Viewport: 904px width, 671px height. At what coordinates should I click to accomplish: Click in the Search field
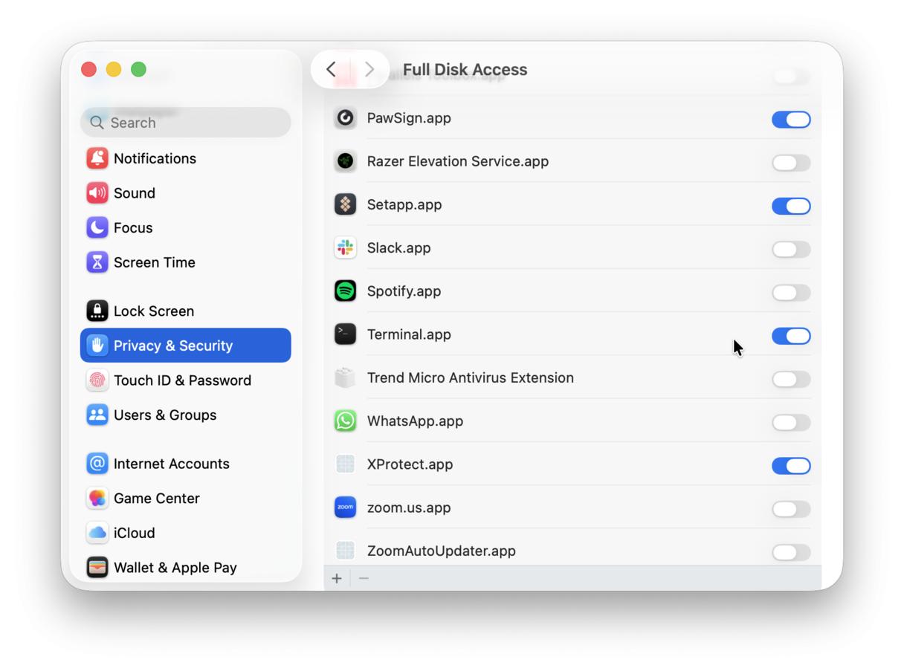coord(185,123)
